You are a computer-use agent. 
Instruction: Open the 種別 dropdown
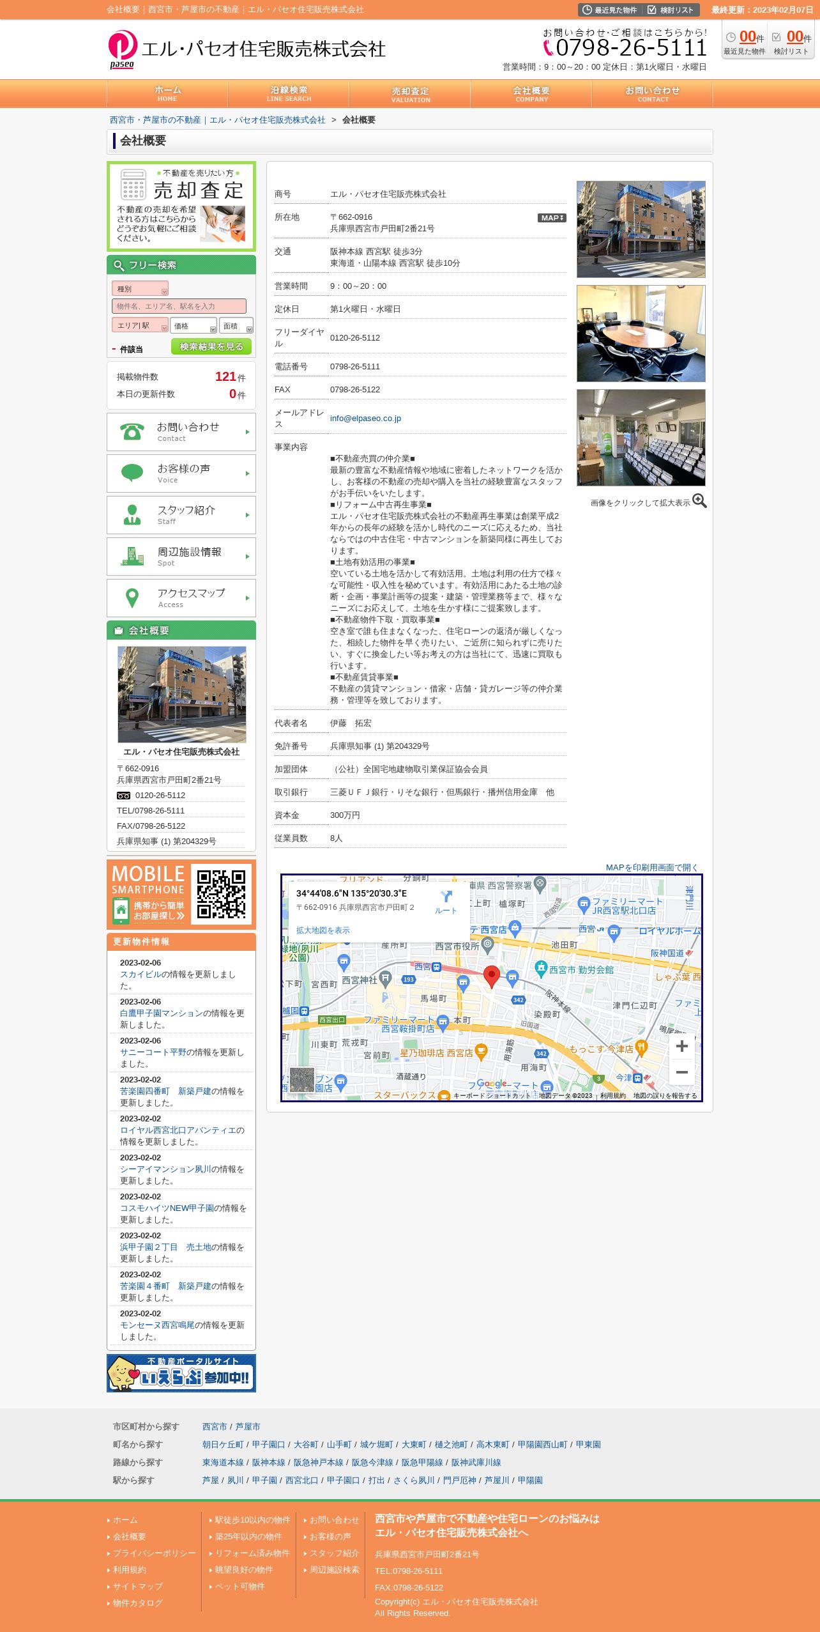(140, 289)
